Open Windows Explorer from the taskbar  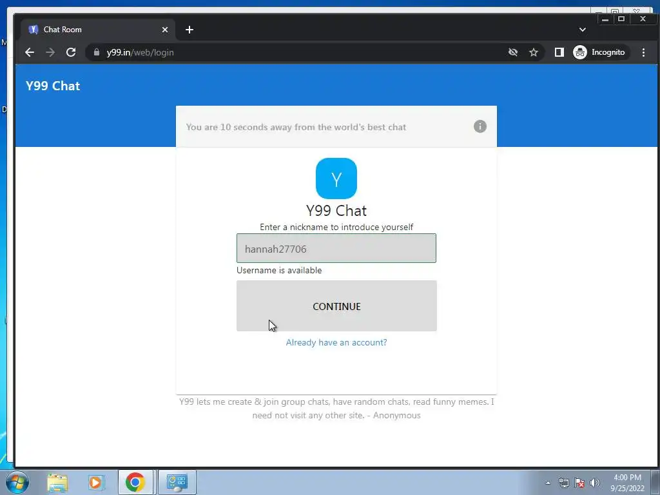coord(57,482)
